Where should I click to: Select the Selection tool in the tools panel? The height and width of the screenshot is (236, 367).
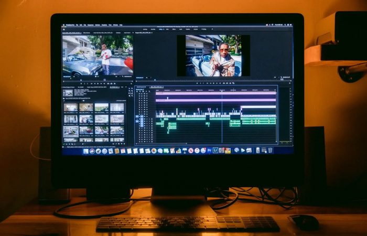(x=129, y=89)
